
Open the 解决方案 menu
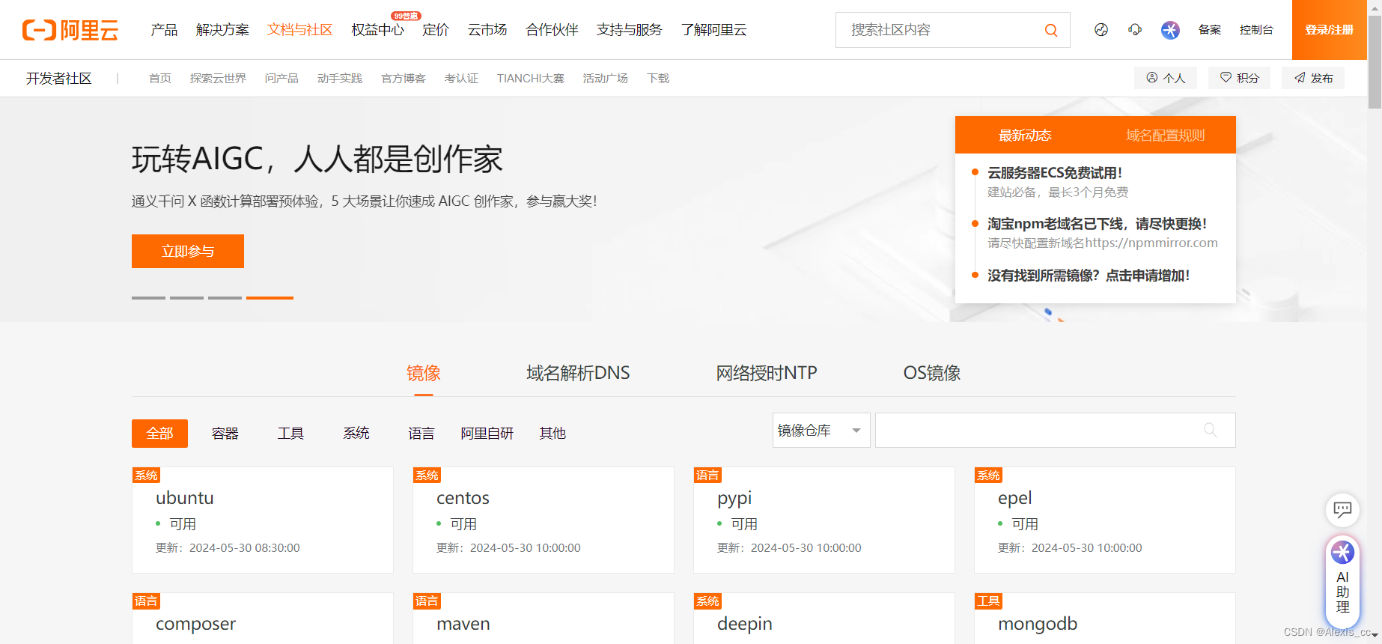click(x=222, y=30)
